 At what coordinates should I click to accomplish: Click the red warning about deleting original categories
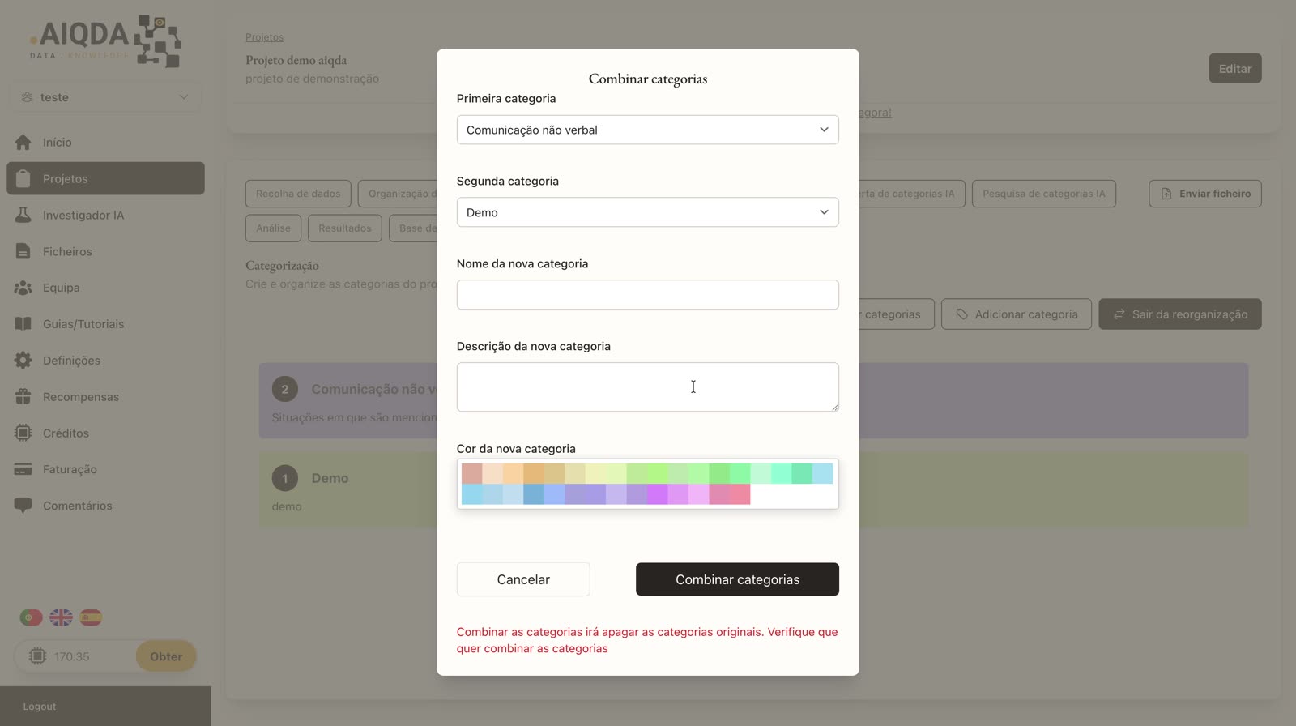pos(647,640)
